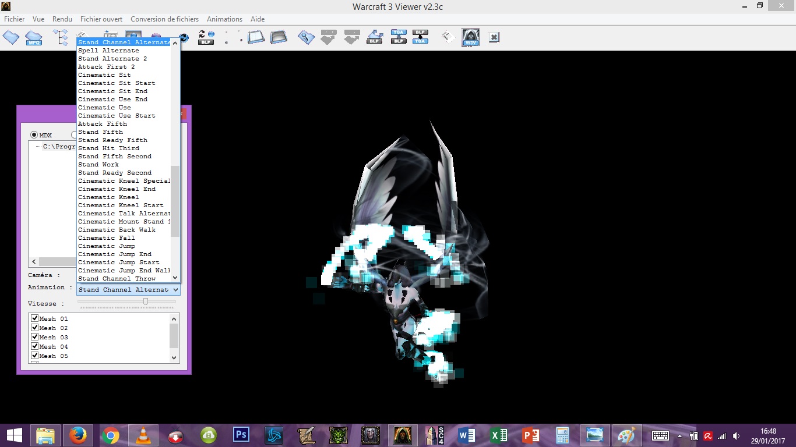
Task: Open the Rendu menu
Action: (x=62, y=19)
